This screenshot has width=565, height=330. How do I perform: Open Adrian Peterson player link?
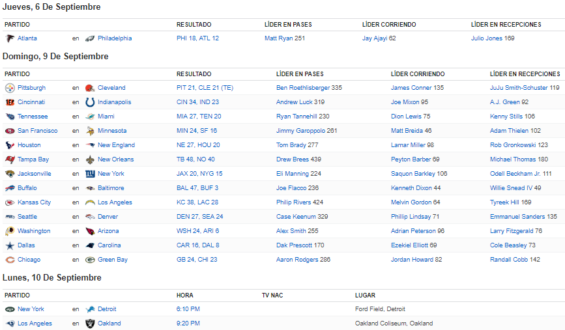pos(413,231)
